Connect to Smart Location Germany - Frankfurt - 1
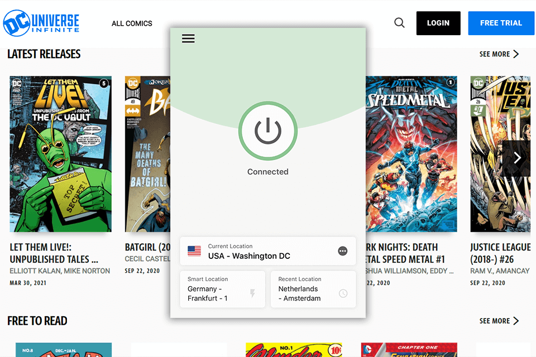Viewport: 536px width, 357px height. [223, 289]
